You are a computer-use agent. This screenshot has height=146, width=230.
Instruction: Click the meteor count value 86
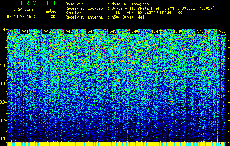[53, 17]
